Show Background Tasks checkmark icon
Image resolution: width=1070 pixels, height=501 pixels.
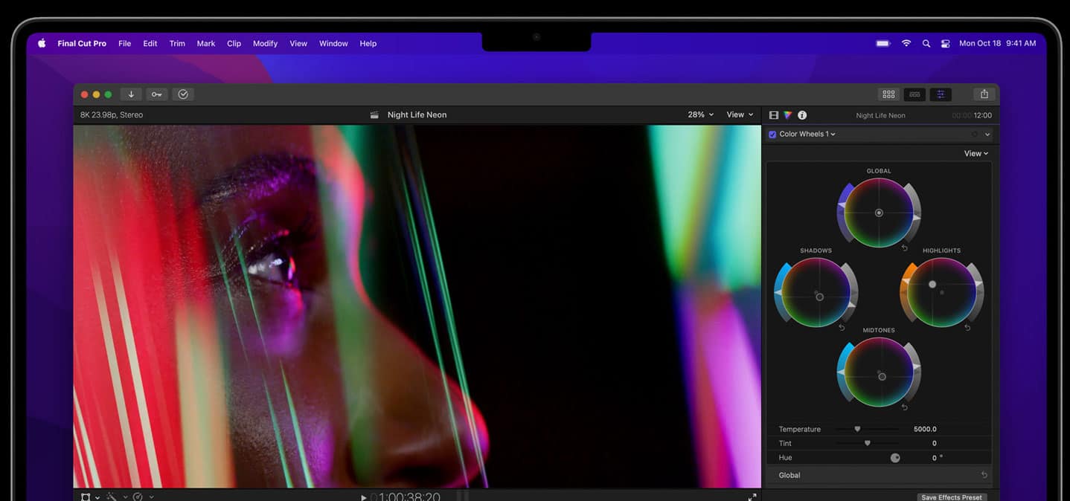pyautogui.click(x=183, y=94)
